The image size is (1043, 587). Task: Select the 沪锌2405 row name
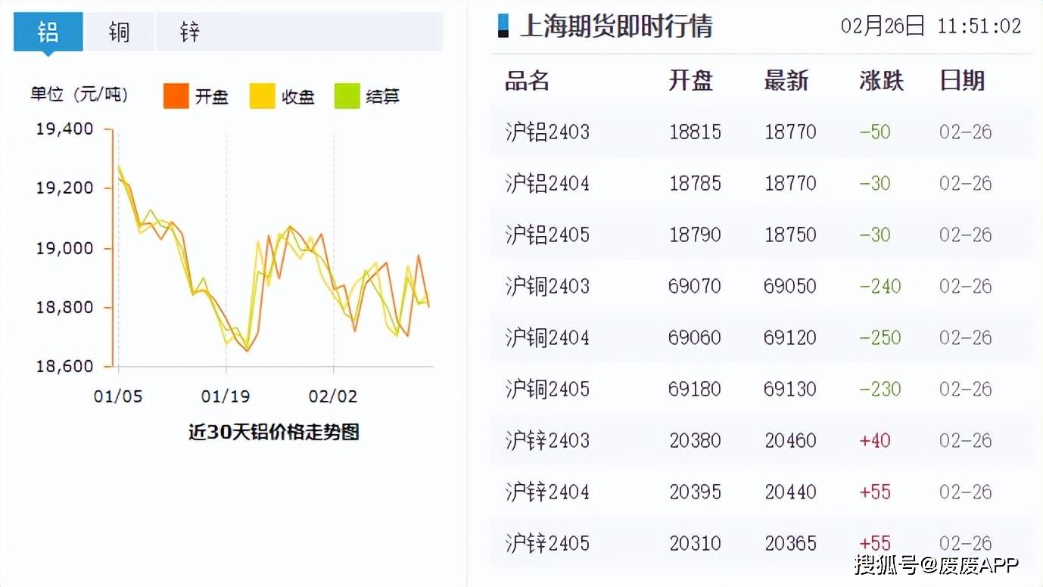coord(547,544)
